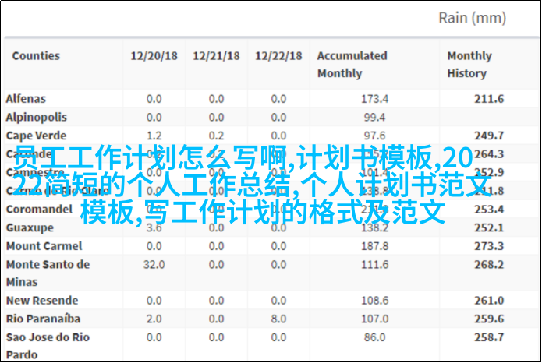
Task: Click Mount Carmel's accumulated value 187.8
Action: tap(374, 246)
